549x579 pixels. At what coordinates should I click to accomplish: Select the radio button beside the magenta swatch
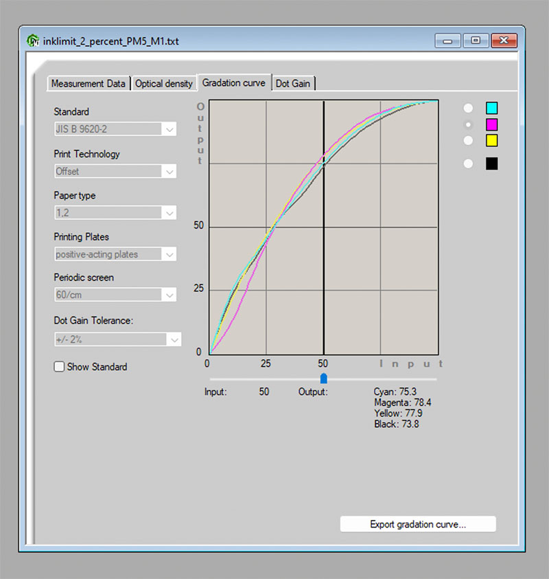pos(468,124)
